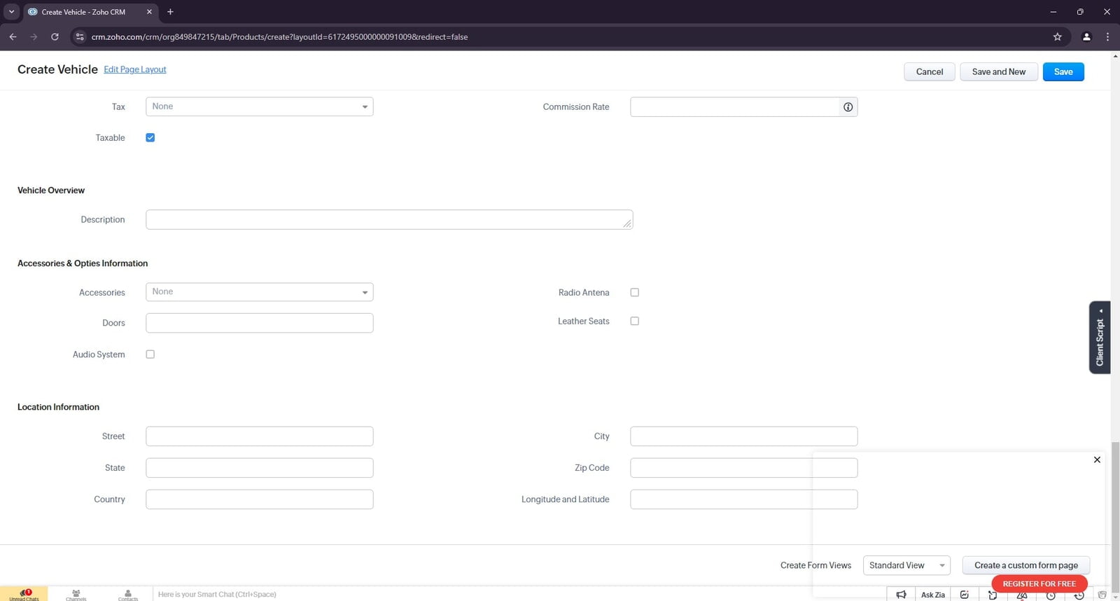This screenshot has width=1120, height=601.
Task: Close the popup panel with X
Action: point(1097,460)
